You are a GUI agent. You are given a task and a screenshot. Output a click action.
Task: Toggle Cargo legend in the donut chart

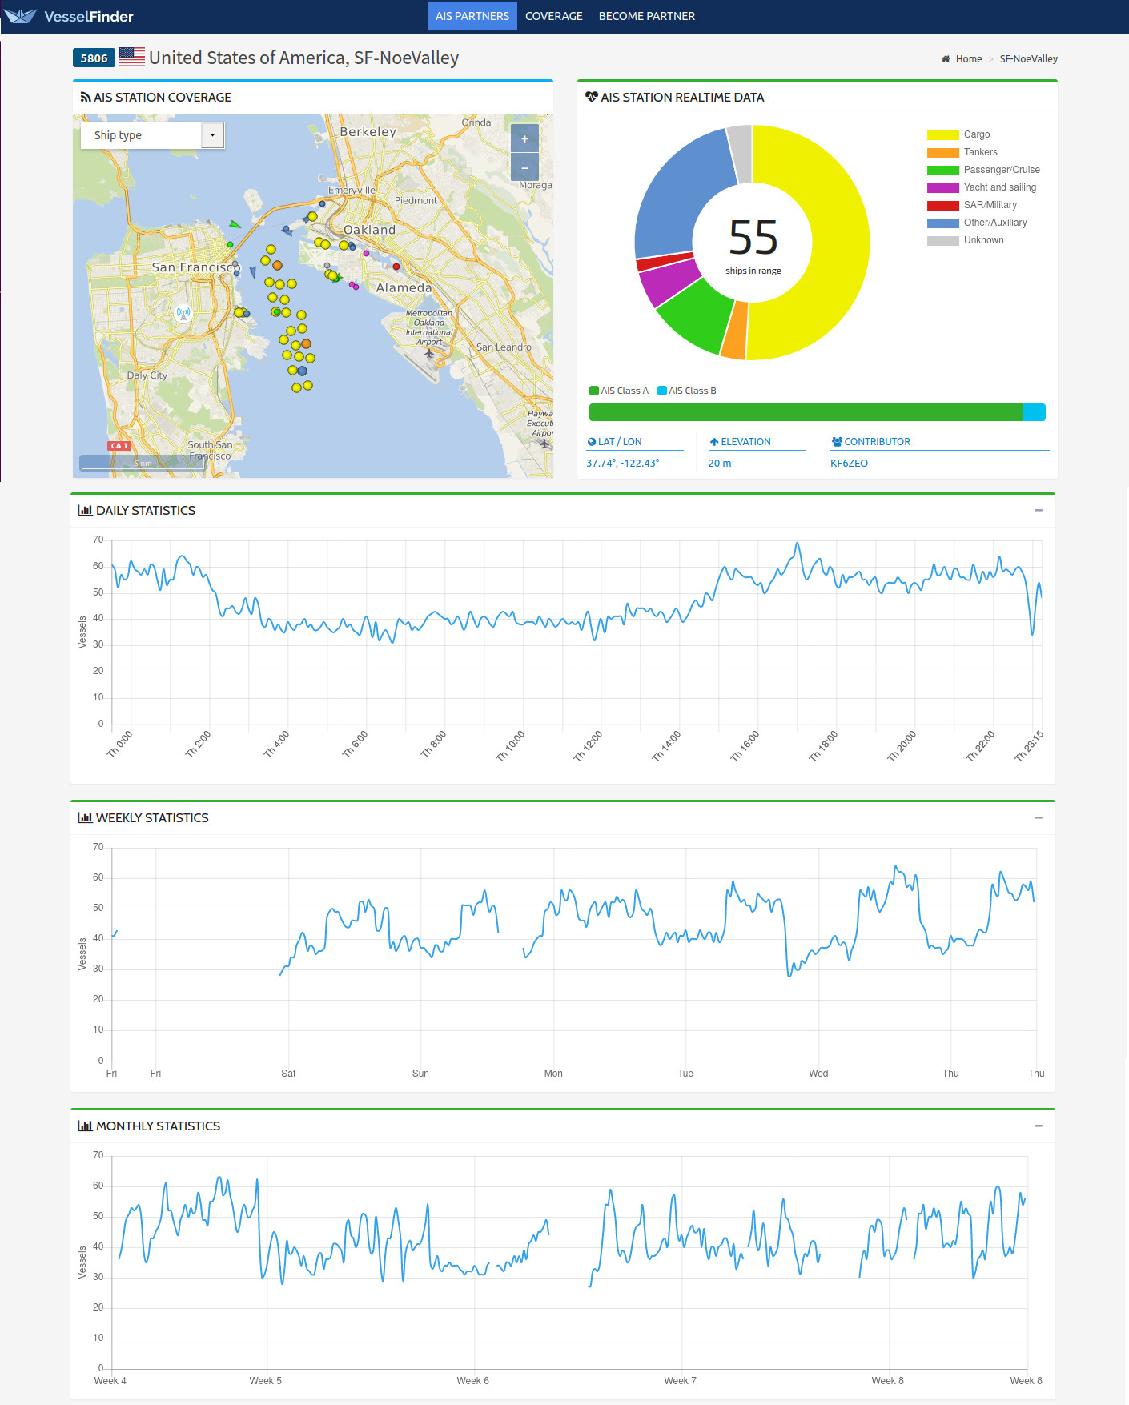(958, 134)
